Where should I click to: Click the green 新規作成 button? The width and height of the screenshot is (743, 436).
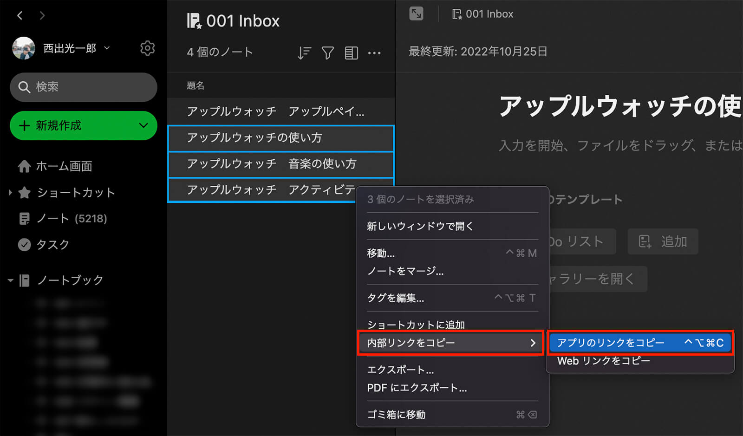point(84,125)
